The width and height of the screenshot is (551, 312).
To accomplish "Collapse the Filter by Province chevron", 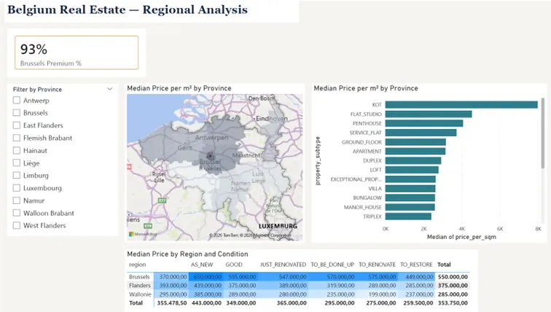I will [x=109, y=89].
